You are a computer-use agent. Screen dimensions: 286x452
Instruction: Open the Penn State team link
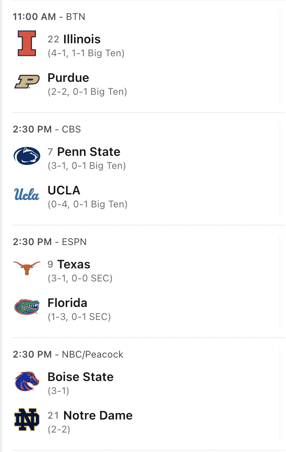(x=88, y=152)
